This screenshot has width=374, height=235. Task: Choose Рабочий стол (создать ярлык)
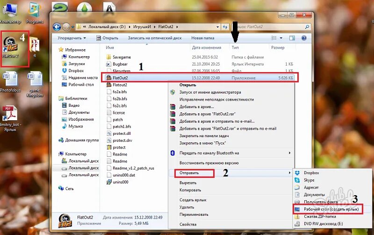331,209
